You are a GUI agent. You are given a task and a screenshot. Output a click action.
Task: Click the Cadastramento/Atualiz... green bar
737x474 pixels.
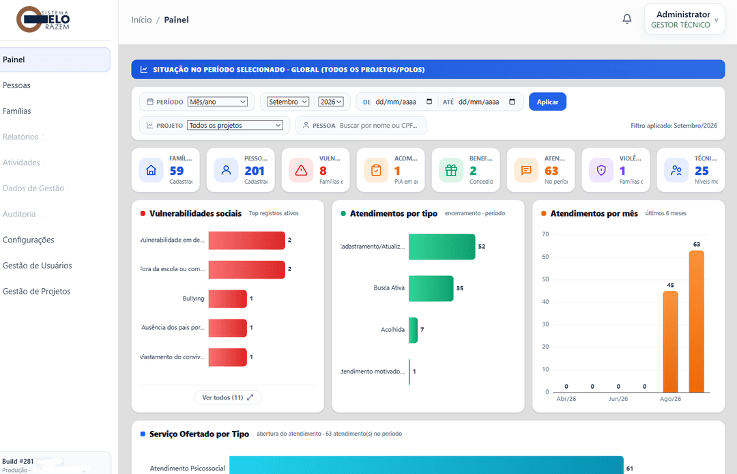442,247
